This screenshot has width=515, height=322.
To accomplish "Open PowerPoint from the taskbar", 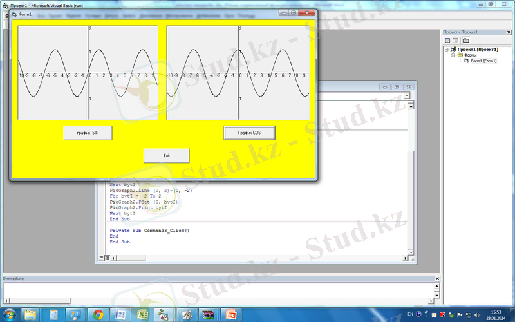I will point(229,314).
